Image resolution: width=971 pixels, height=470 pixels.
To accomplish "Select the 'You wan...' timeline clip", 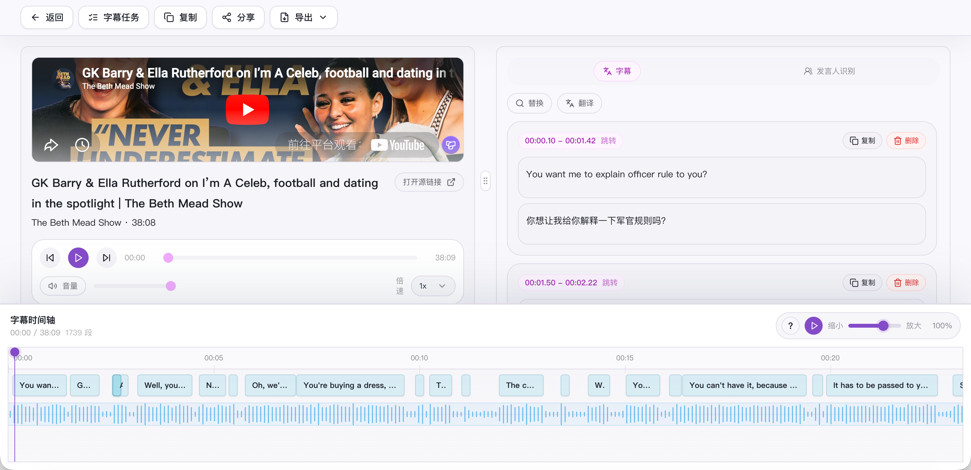I will point(39,385).
